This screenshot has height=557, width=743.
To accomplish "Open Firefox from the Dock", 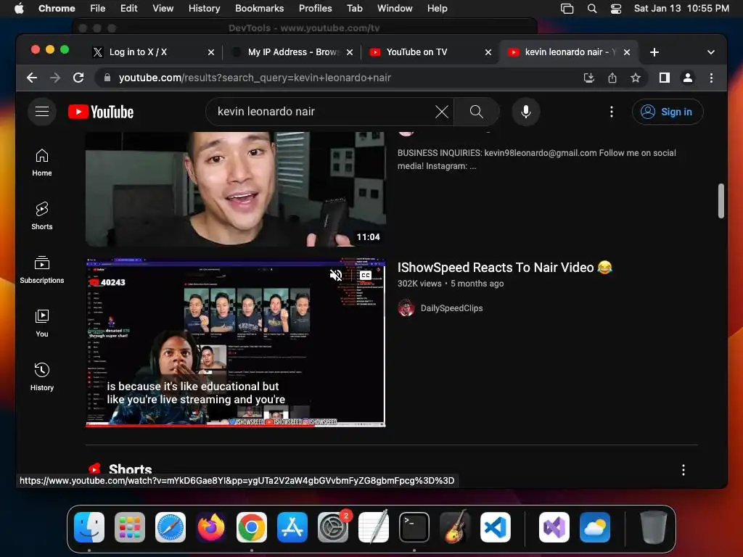I will tap(211, 527).
